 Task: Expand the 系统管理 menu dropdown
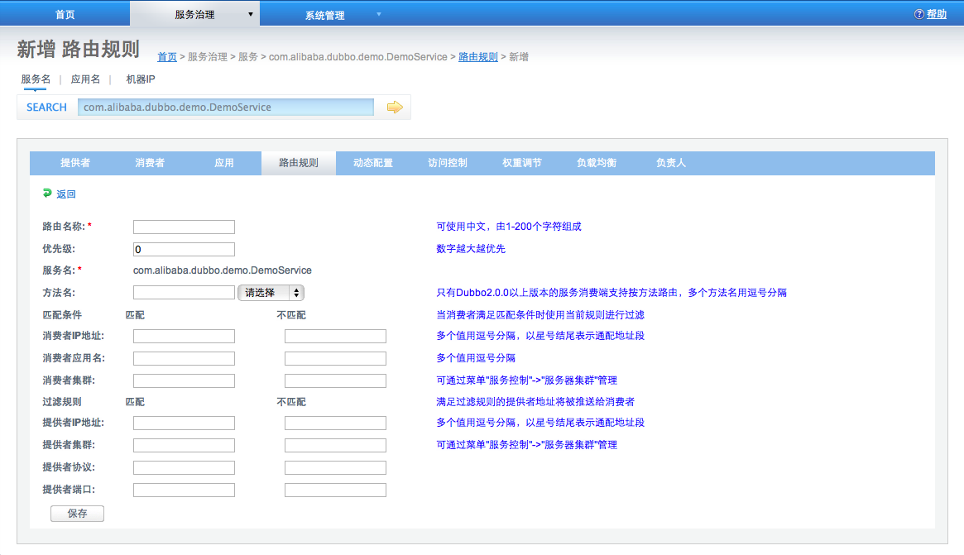click(379, 14)
